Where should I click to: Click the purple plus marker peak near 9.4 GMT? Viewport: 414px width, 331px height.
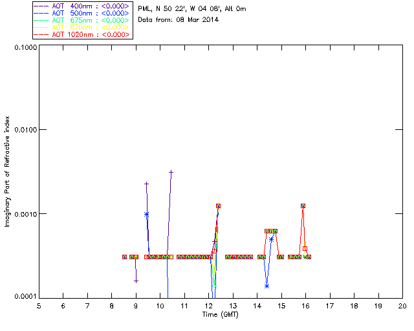click(147, 184)
